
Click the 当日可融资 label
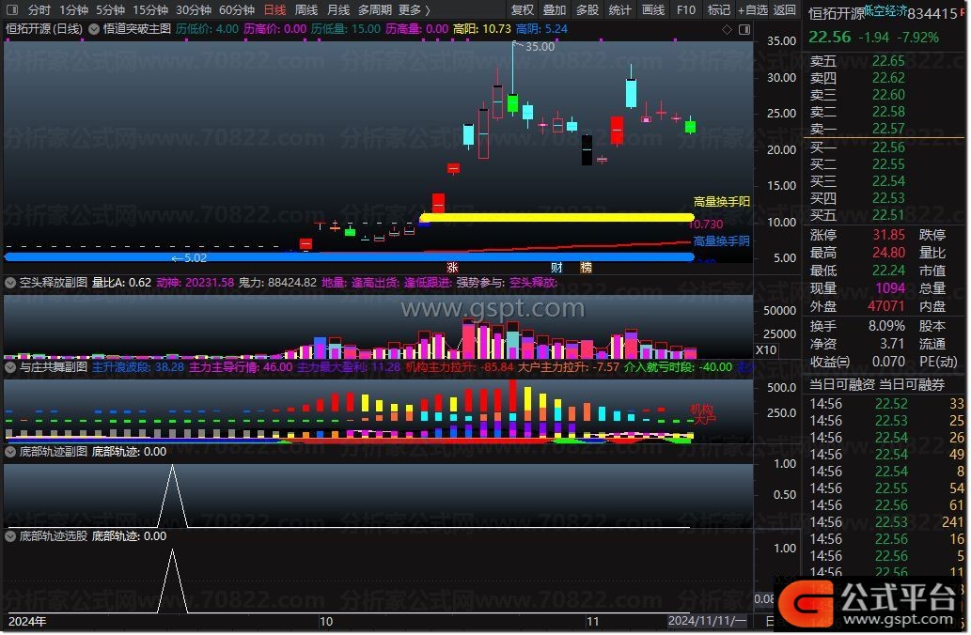coord(841,385)
